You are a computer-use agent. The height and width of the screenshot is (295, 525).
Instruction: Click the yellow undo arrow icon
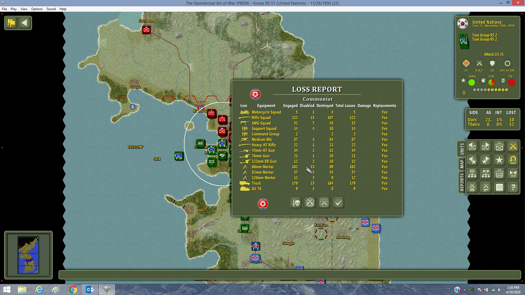point(513,160)
